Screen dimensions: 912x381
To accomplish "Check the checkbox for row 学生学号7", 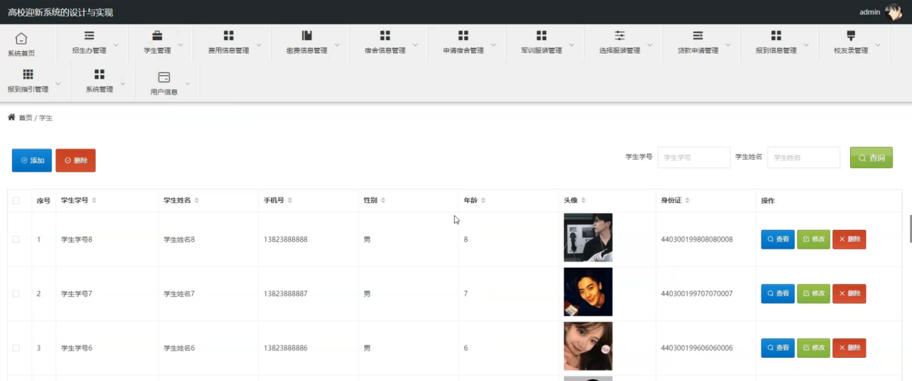I will pos(16,294).
